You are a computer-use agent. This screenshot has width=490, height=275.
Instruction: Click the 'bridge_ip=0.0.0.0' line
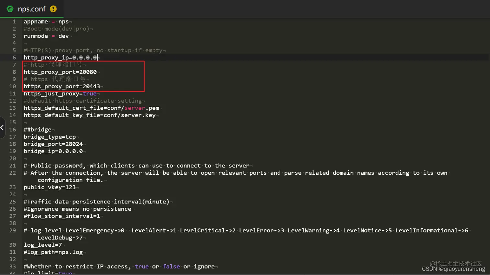click(x=53, y=151)
